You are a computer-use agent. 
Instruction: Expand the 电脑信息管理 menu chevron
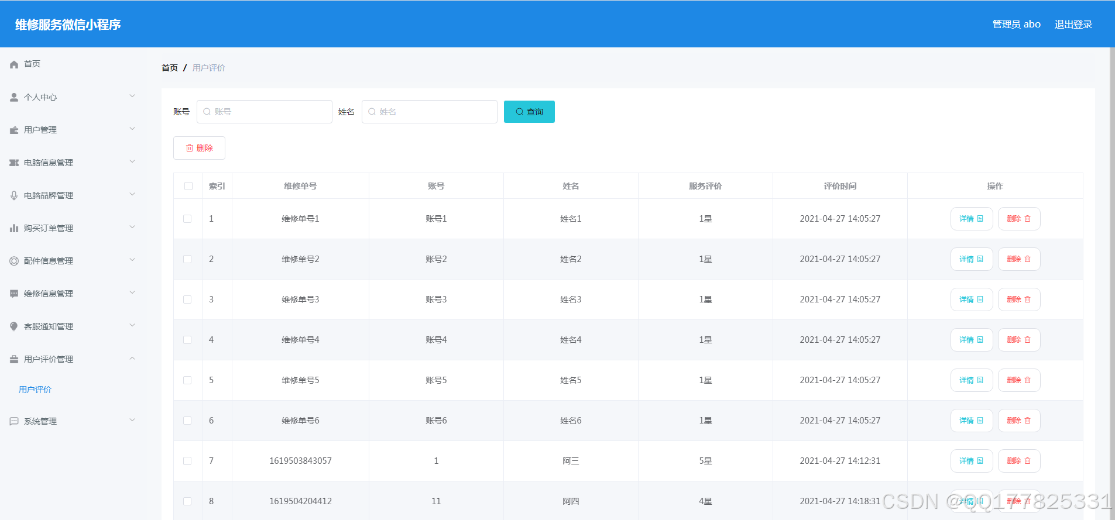[132, 162]
